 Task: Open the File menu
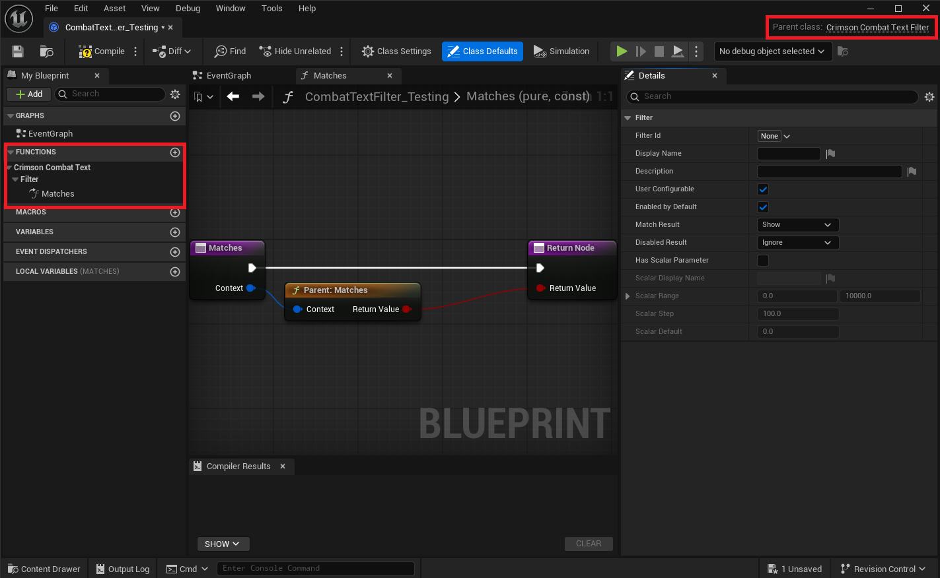click(x=52, y=9)
